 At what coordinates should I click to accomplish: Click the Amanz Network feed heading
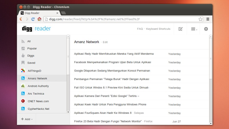tap(87, 42)
